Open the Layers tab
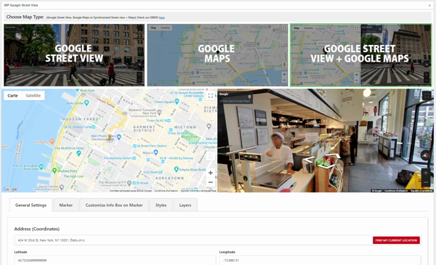This screenshot has width=436, height=265. [185, 205]
